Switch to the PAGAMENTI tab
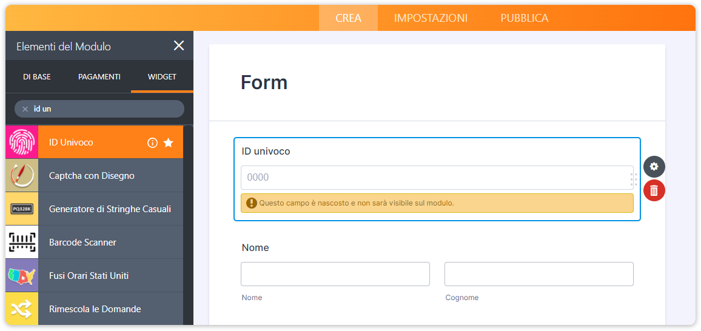The image size is (701, 331). click(99, 77)
